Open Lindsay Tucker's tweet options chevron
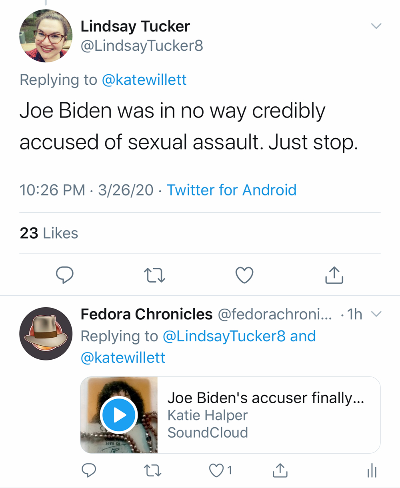The height and width of the screenshot is (488, 400). pyautogui.click(x=376, y=26)
